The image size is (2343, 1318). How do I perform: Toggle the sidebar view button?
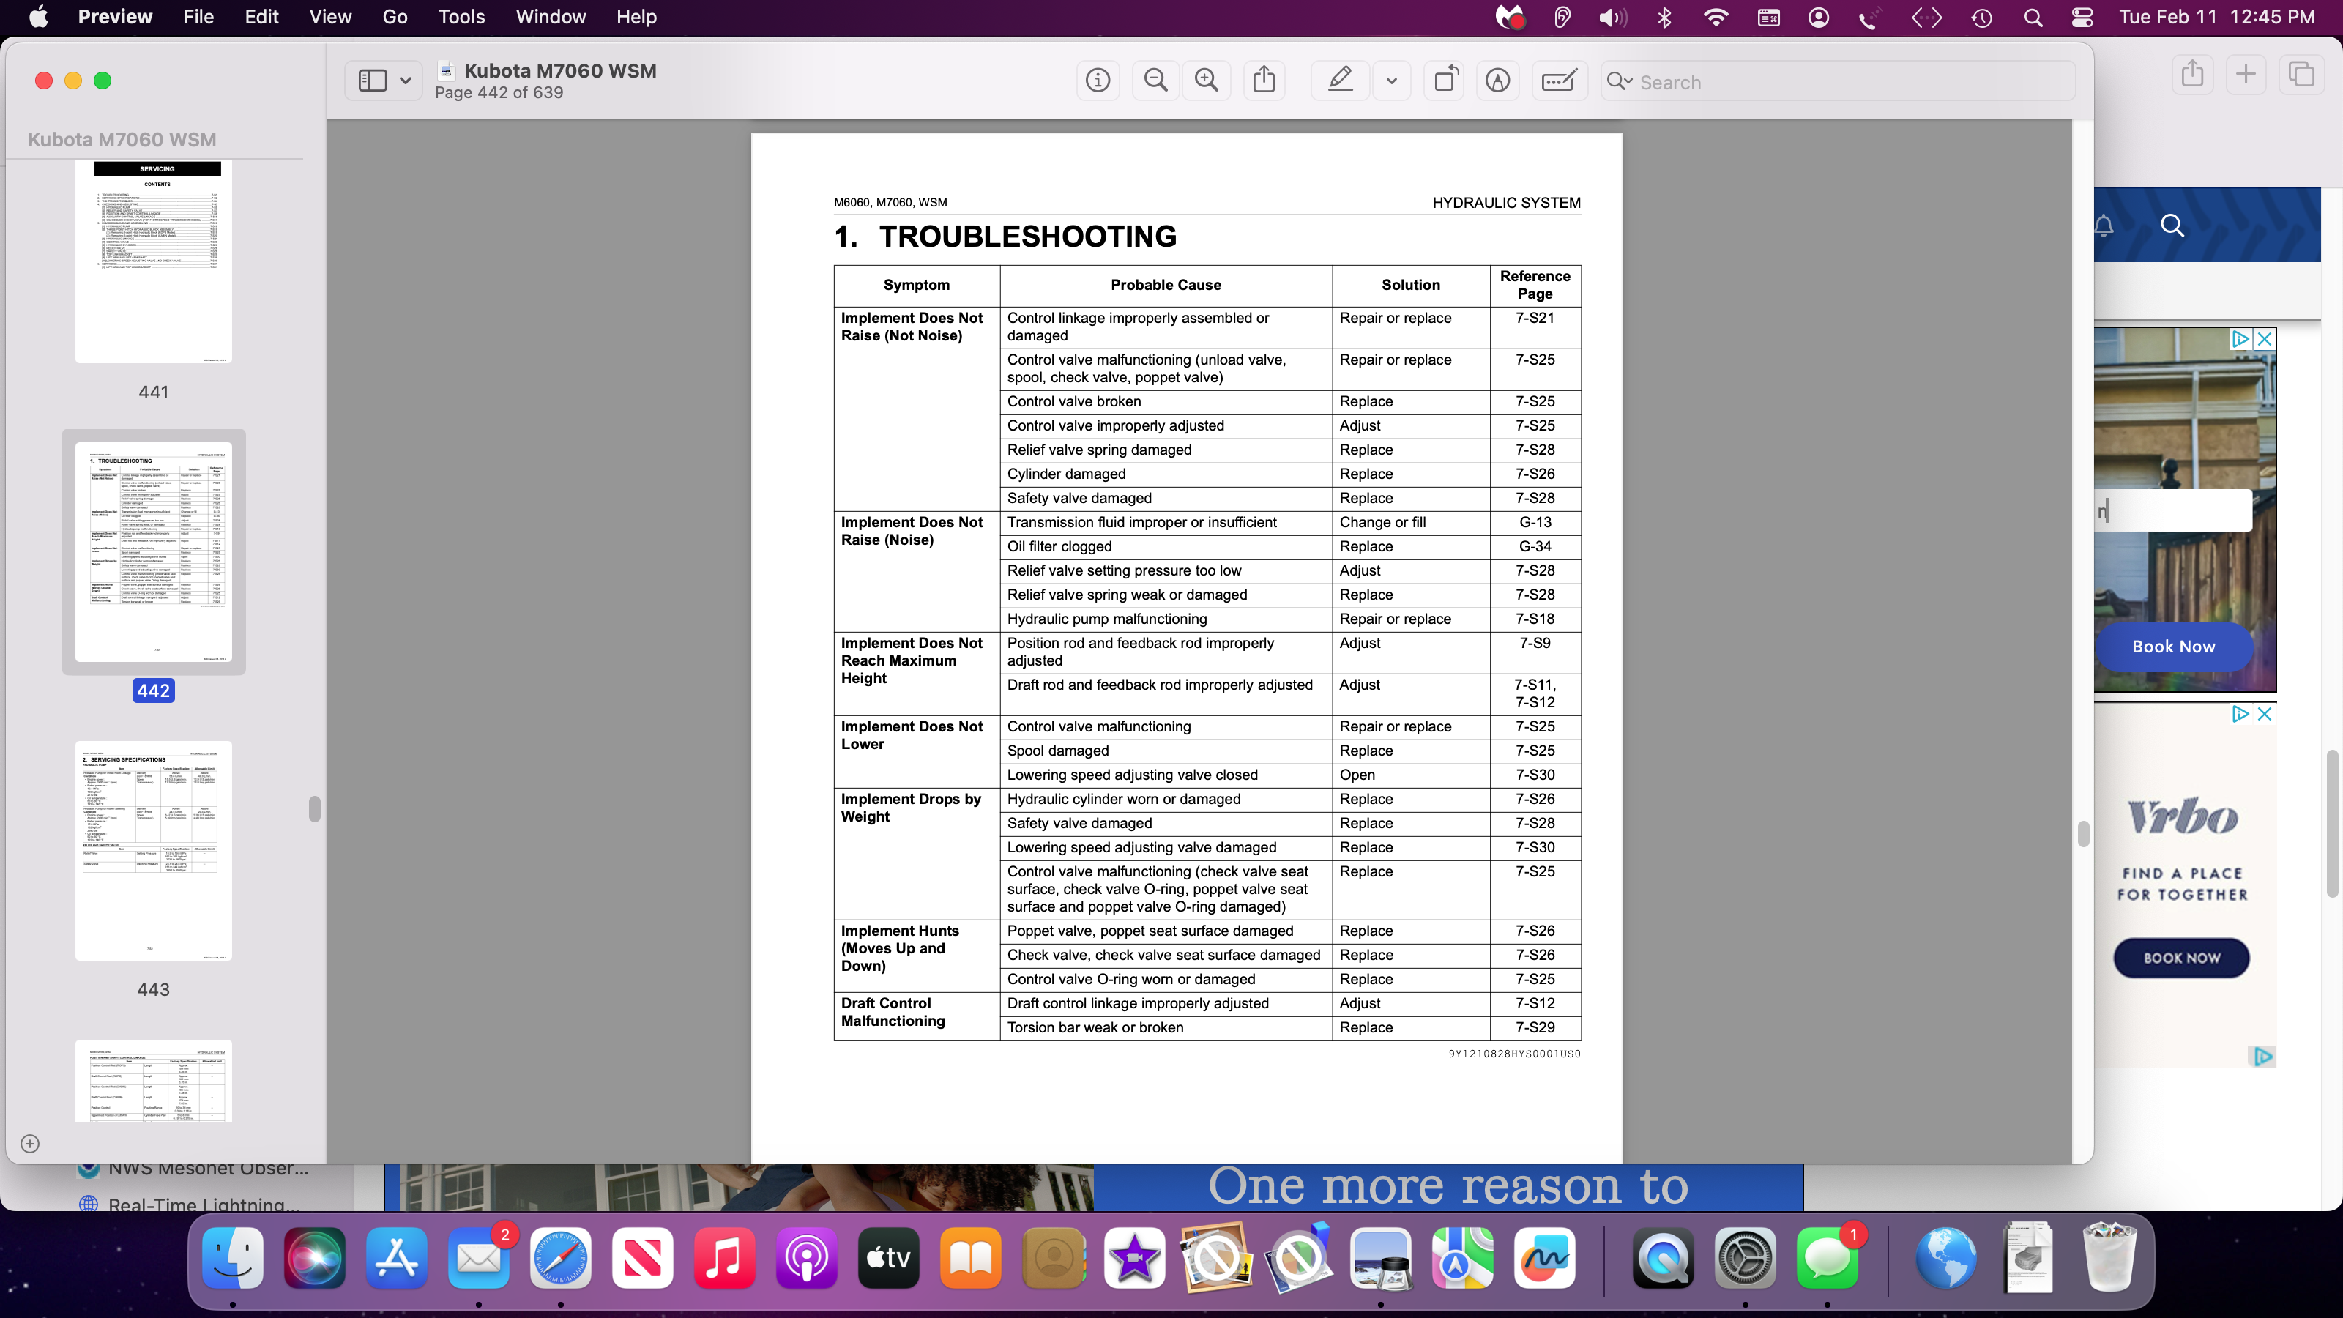pyautogui.click(x=372, y=81)
